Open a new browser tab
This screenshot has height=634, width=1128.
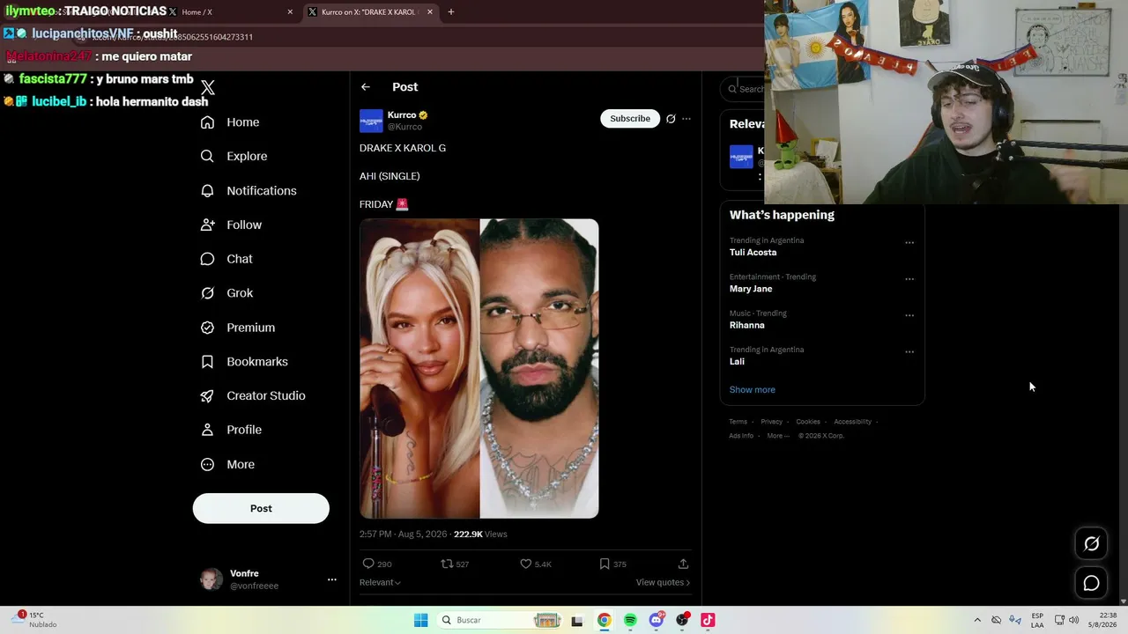coord(451,12)
